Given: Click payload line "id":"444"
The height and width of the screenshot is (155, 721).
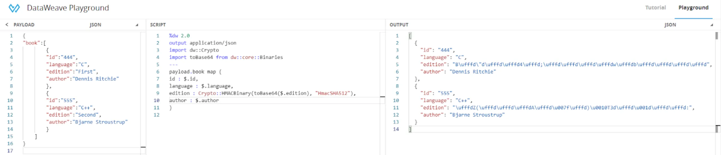Looking at the screenshot, I should [62, 57].
